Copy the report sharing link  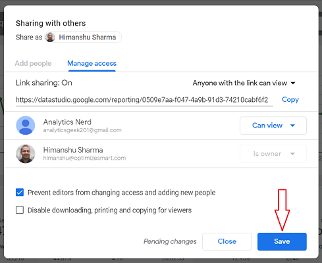[290, 99]
